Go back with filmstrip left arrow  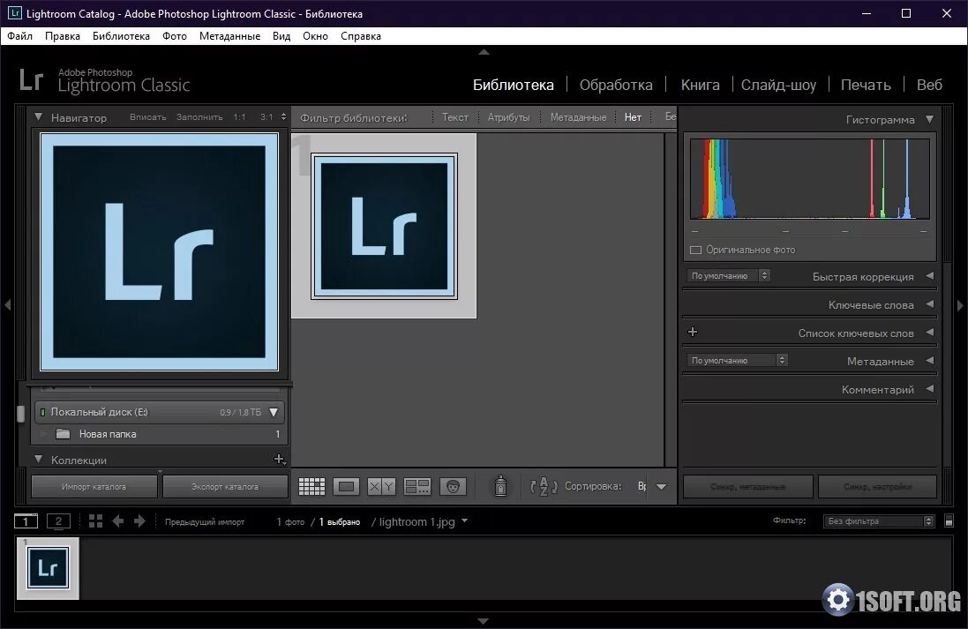[x=118, y=521]
